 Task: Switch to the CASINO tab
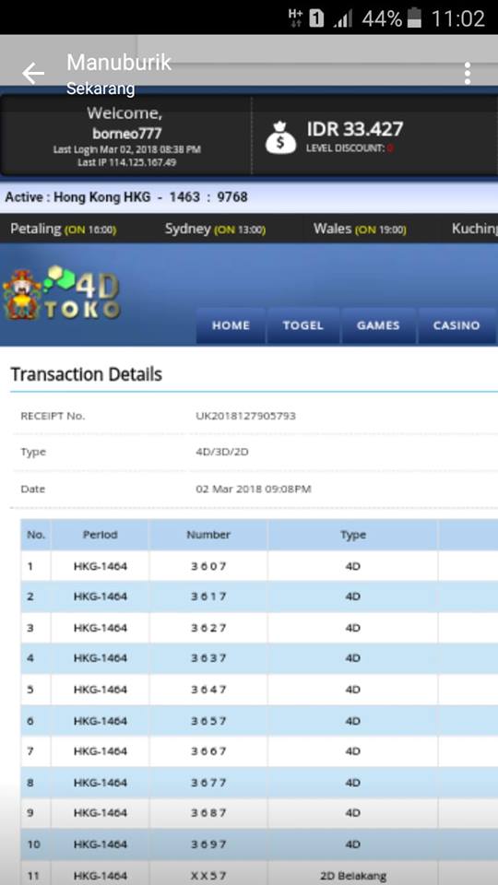coord(456,325)
